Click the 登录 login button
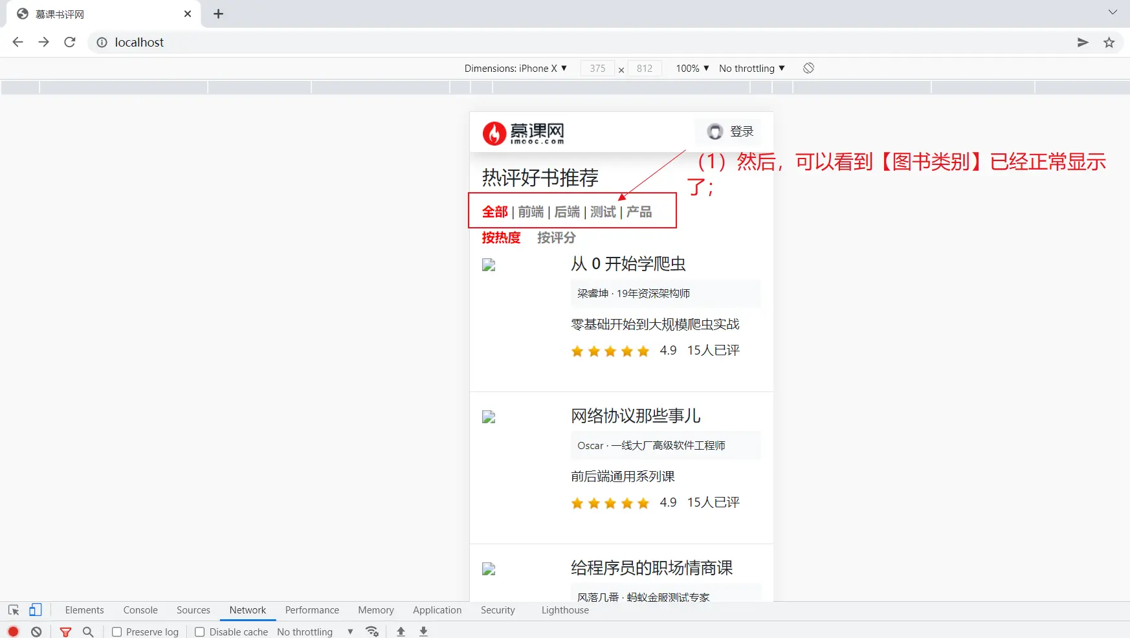 pyautogui.click(x=731, y=131)
